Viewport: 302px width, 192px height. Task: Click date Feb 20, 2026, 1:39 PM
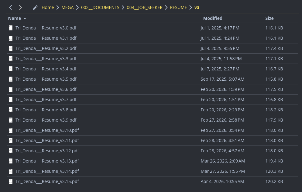[x=222, y=89]
